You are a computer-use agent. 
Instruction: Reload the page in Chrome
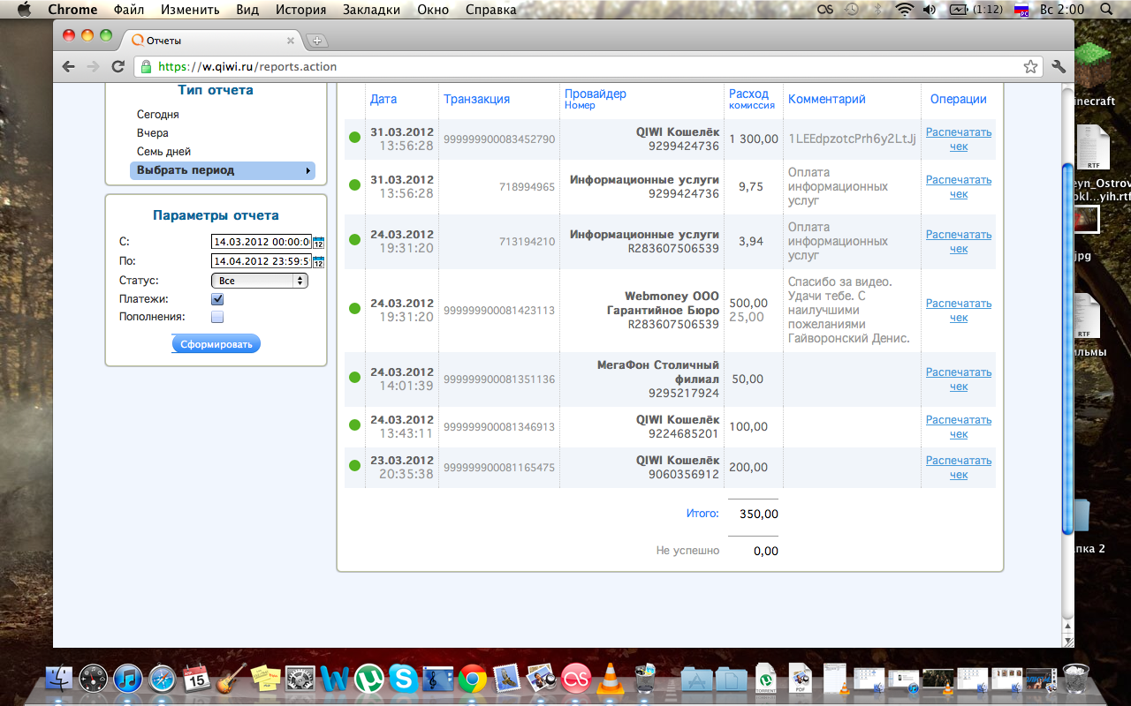pyautogui.click(x=118, y=66)
